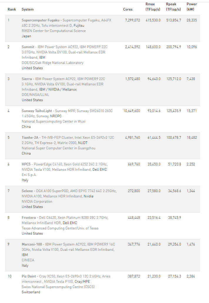Open DOE/SC/Oak Ridge National Laboratory site
209x303 pixels.
coord(52,63)
